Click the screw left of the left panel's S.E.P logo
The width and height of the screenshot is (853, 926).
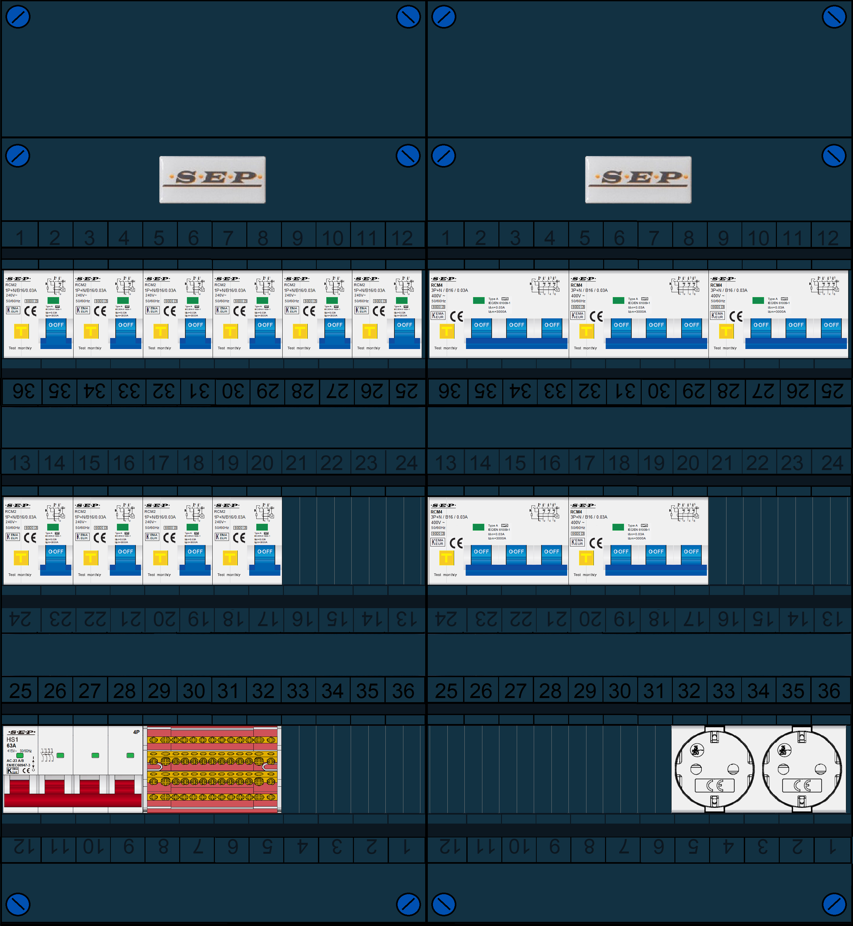click(18, 156)
